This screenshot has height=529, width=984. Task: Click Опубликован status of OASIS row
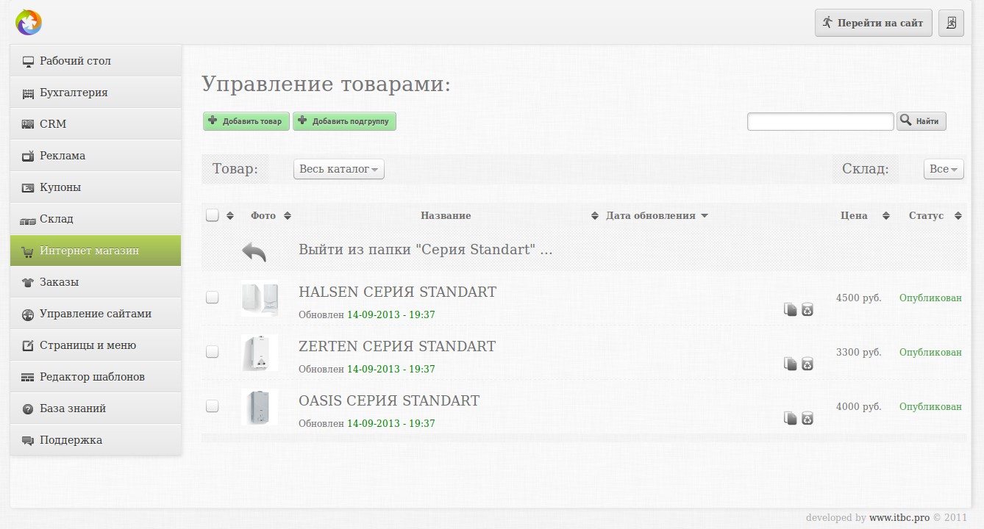(930, 407)
